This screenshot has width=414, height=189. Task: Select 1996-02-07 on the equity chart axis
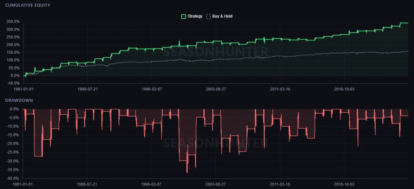(x=151, y=89)
